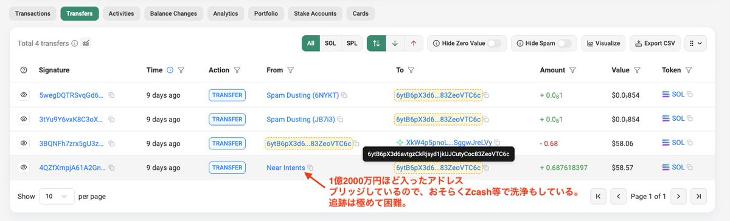Switch to the Transactions tab

tap(33, 13)
